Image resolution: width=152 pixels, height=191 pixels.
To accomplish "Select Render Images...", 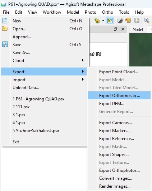I will (x=119, y=186).
